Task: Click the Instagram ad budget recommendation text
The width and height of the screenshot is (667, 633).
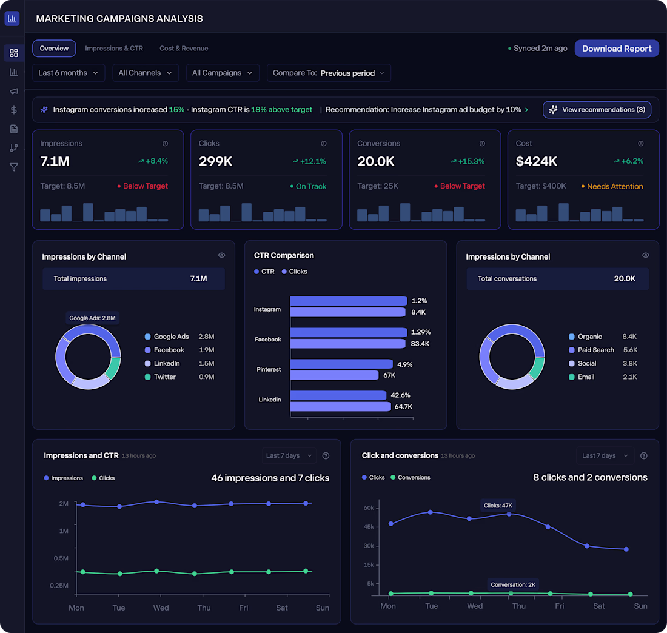Action: (x=423, y=110)
